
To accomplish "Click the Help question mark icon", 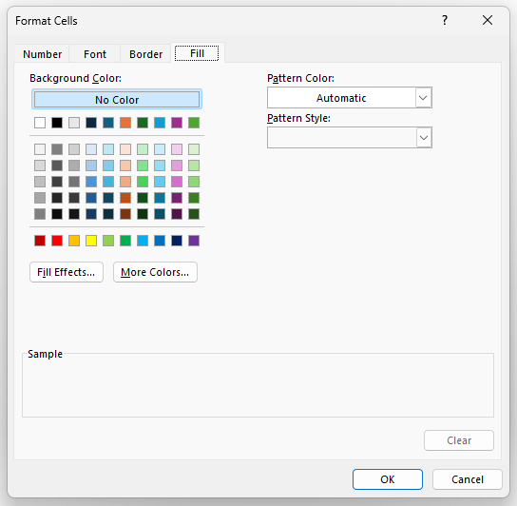I will tap(445, 21).
